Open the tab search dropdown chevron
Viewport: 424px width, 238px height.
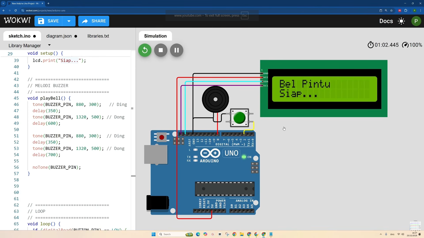[x=3, y=3]
